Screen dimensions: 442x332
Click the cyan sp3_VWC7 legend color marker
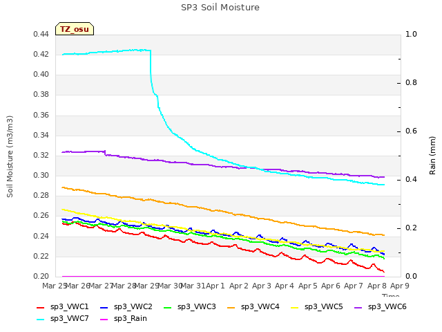point(41,320)
